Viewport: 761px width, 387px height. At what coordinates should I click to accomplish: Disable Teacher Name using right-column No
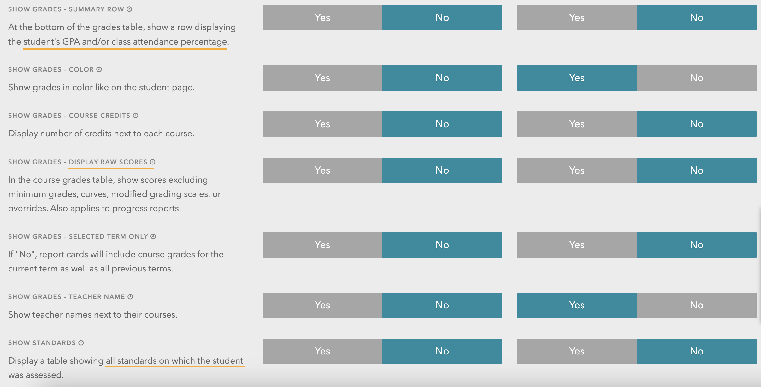pyautogui.click(x=697, y=305)
